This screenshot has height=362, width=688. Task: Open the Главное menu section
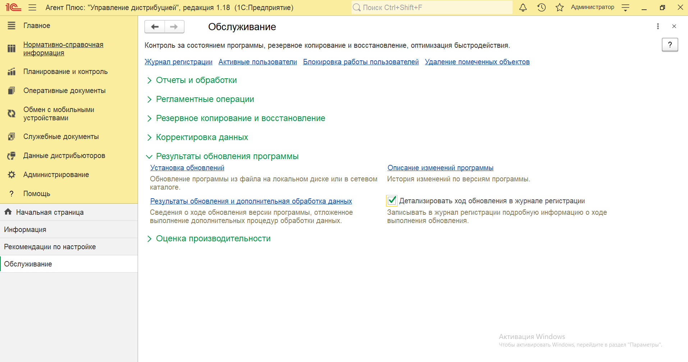pos(37,25)
